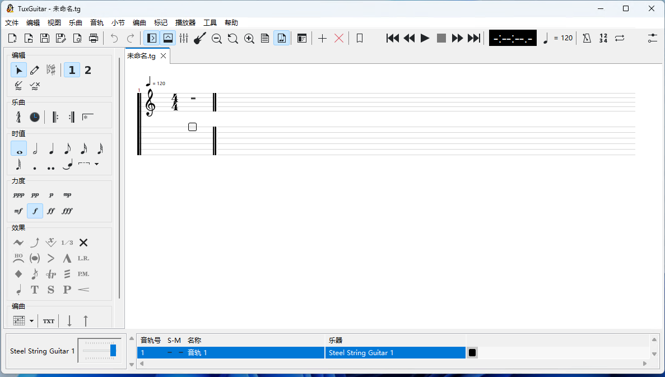Toggle voice 2 button
This screenshot has width=665, height=377.
[x=88, y=70]
